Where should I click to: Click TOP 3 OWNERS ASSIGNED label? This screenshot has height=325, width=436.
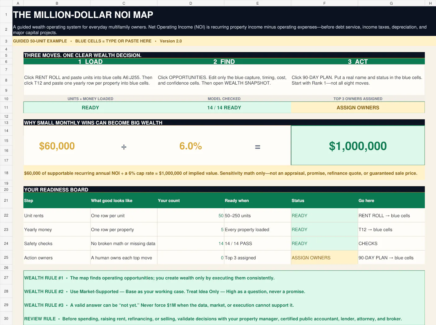[x=358, y=99]
